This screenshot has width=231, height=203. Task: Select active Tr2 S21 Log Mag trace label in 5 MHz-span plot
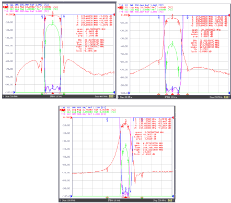(x=88, y=110)
